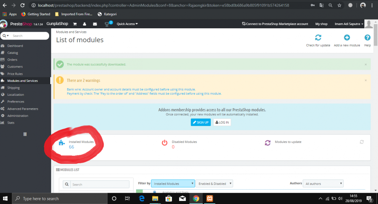The height and width of the screenshot is (204, 378).
Task: Click the LOG IN button
Action: [222, 122]
